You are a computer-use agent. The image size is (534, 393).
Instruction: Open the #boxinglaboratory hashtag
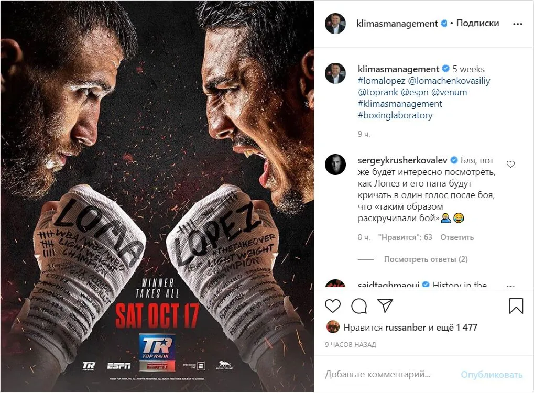tap(395, 115)
